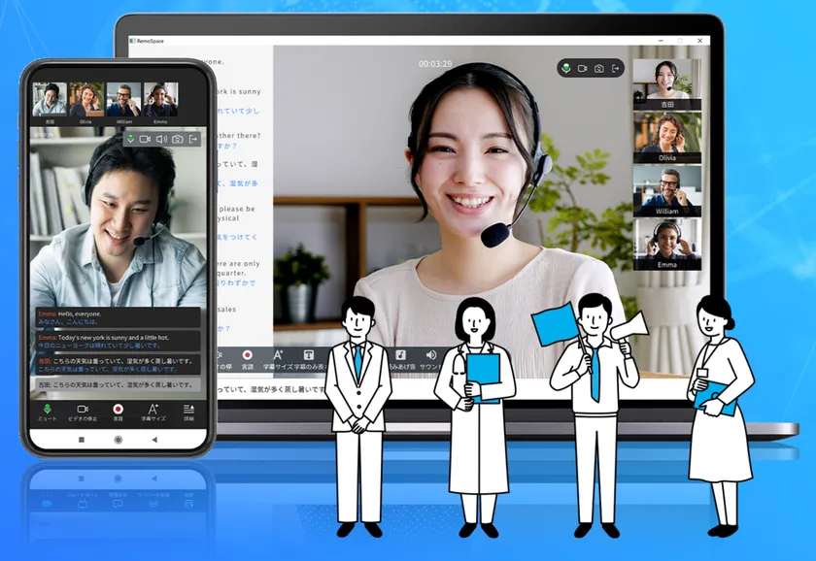
Task: Click speaker volume icon in phone floating bar
Action: point(160,139)
